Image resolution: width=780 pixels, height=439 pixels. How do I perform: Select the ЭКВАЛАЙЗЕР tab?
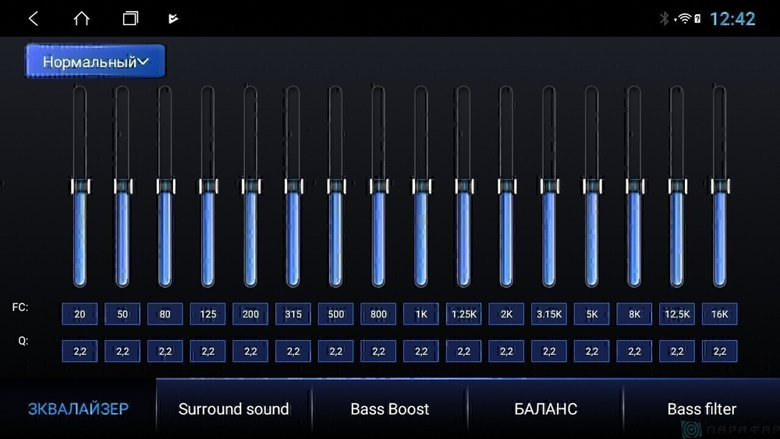[78, 409]
